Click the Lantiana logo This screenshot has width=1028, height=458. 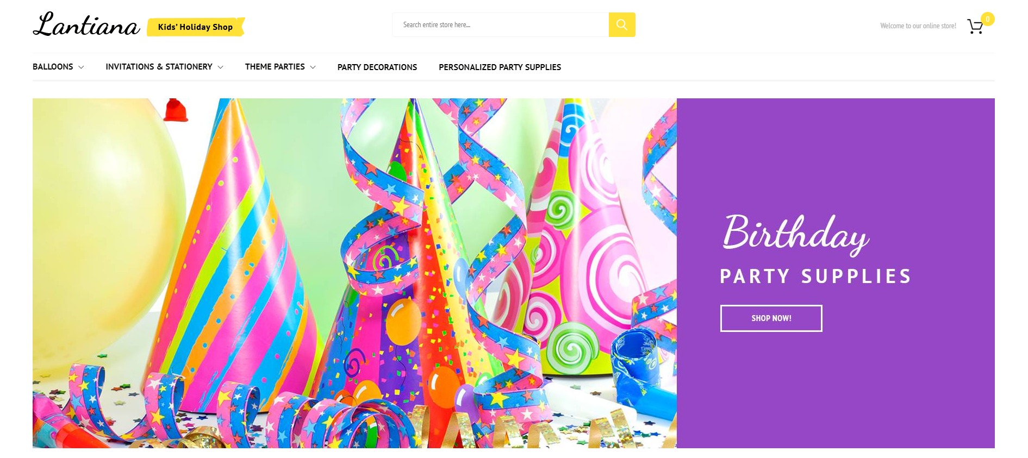[x=86, y=25]
